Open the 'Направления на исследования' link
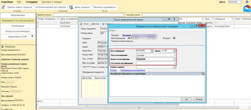Screen dimensions: 251x110 point(133,70)
